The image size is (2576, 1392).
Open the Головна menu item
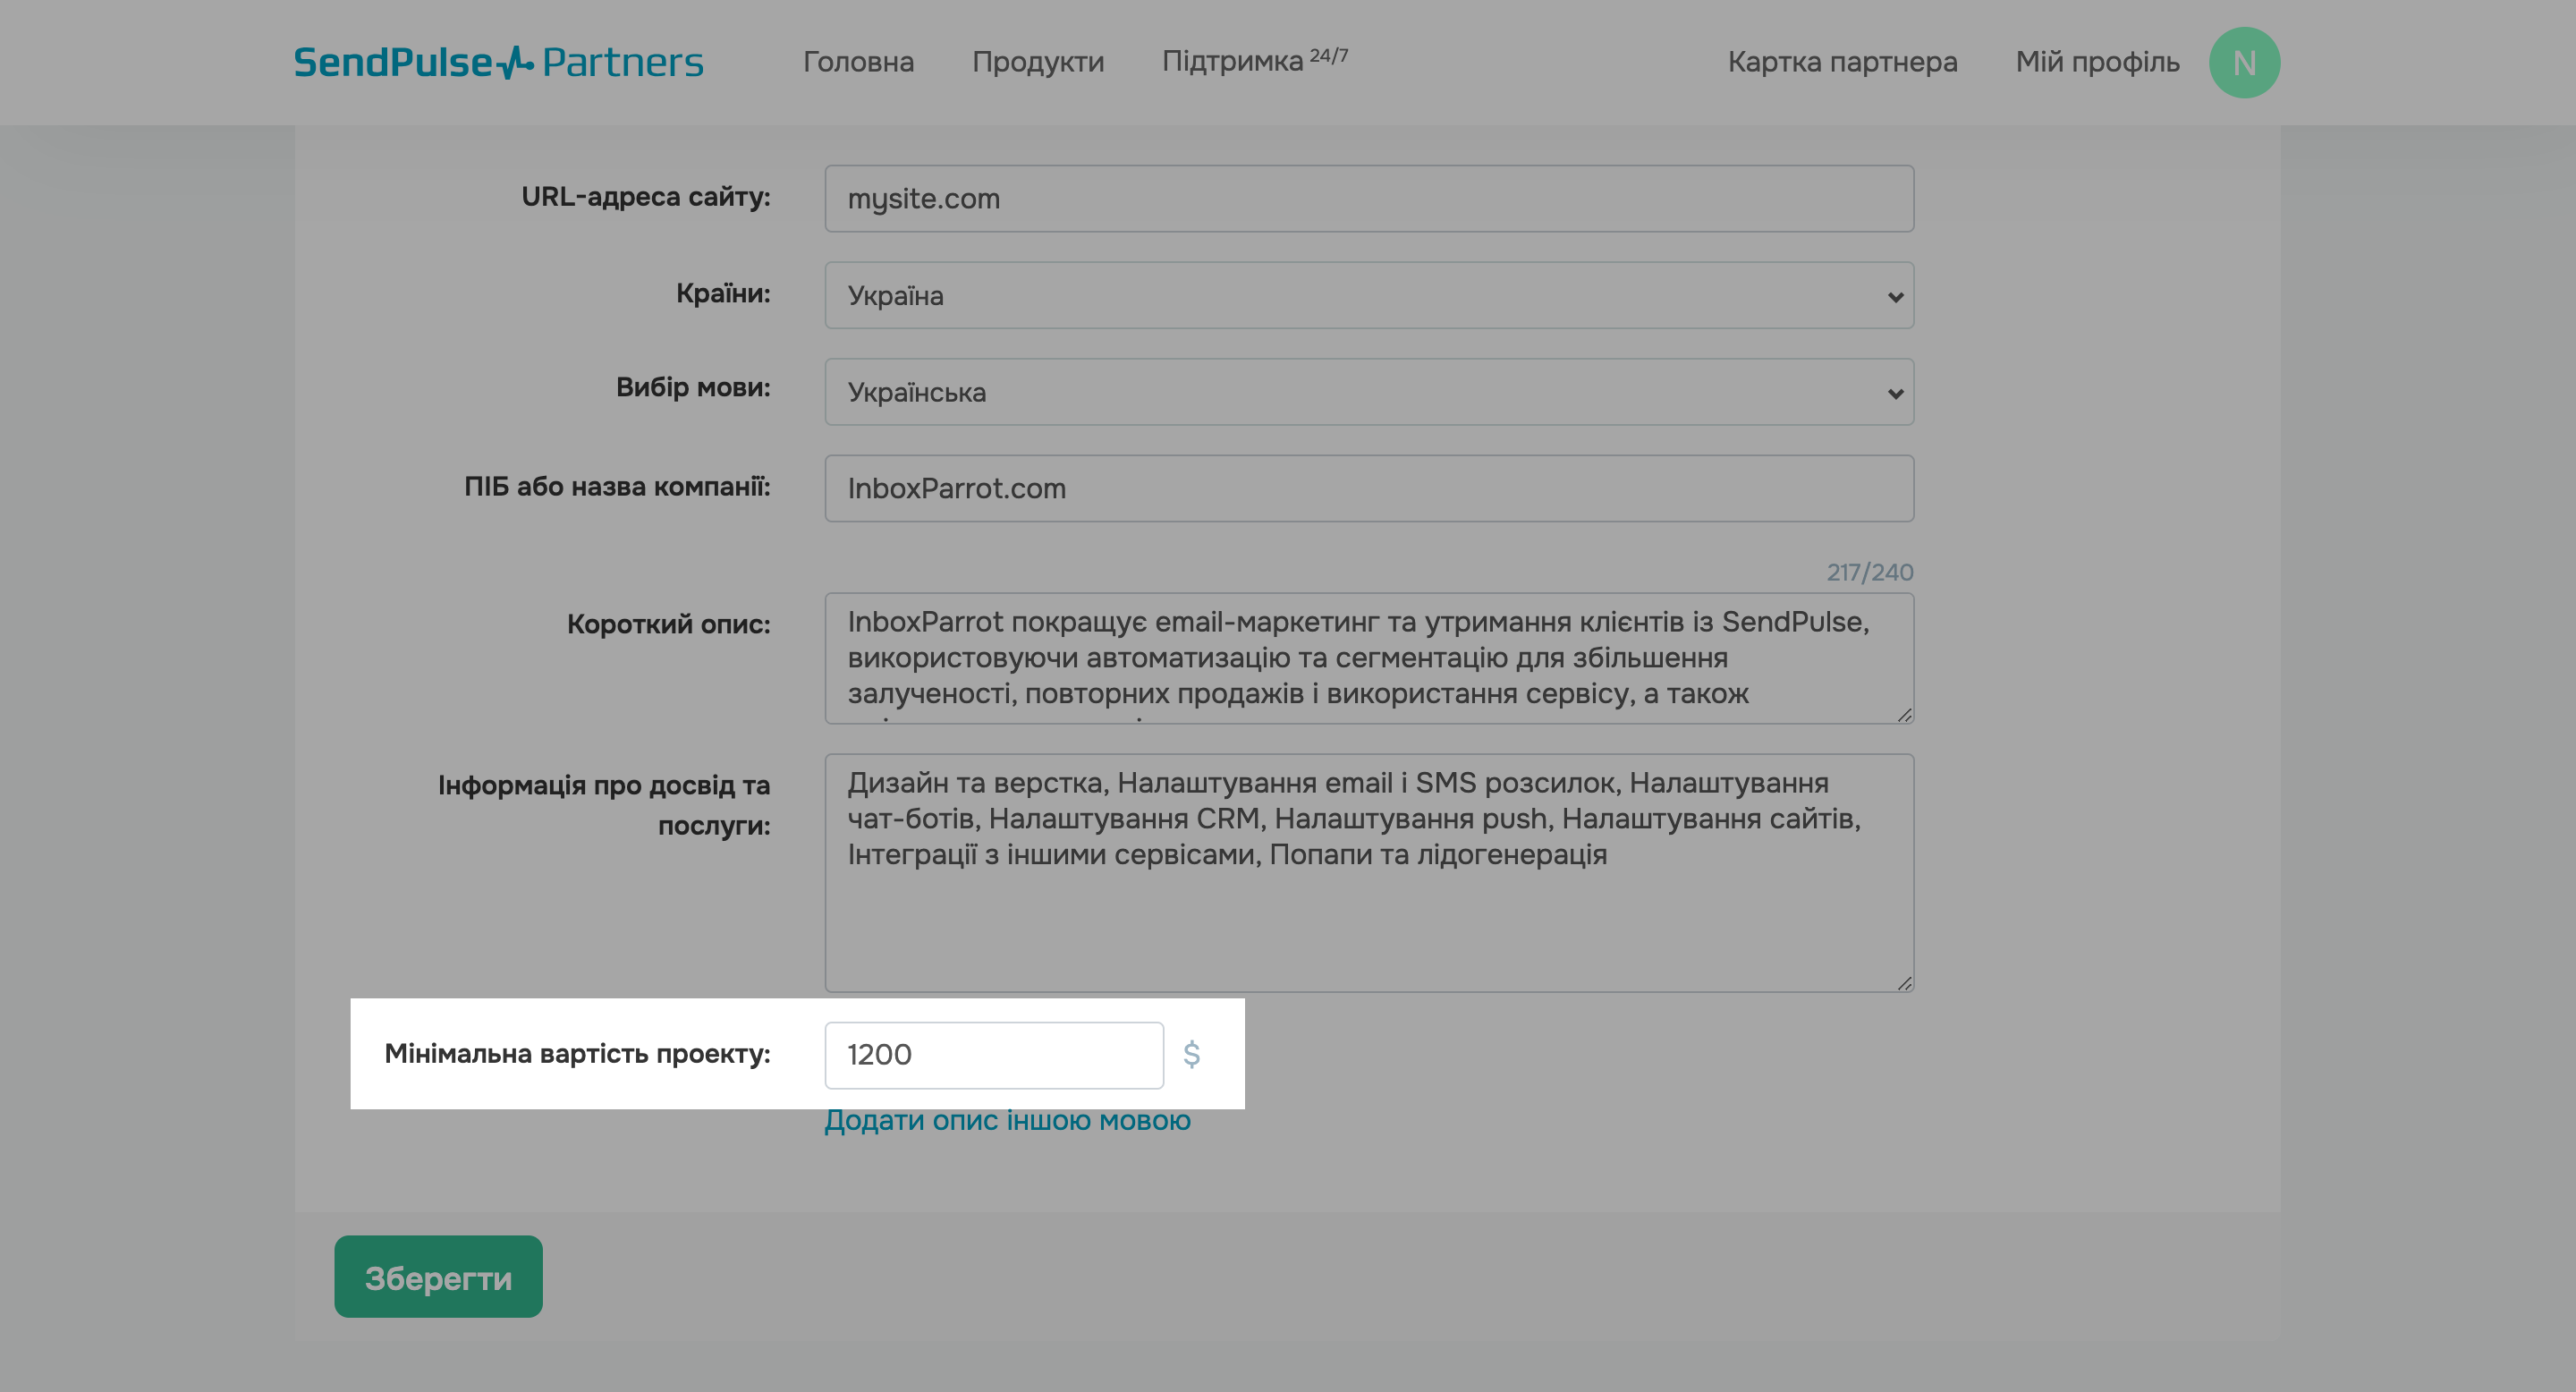pos(858,62)
